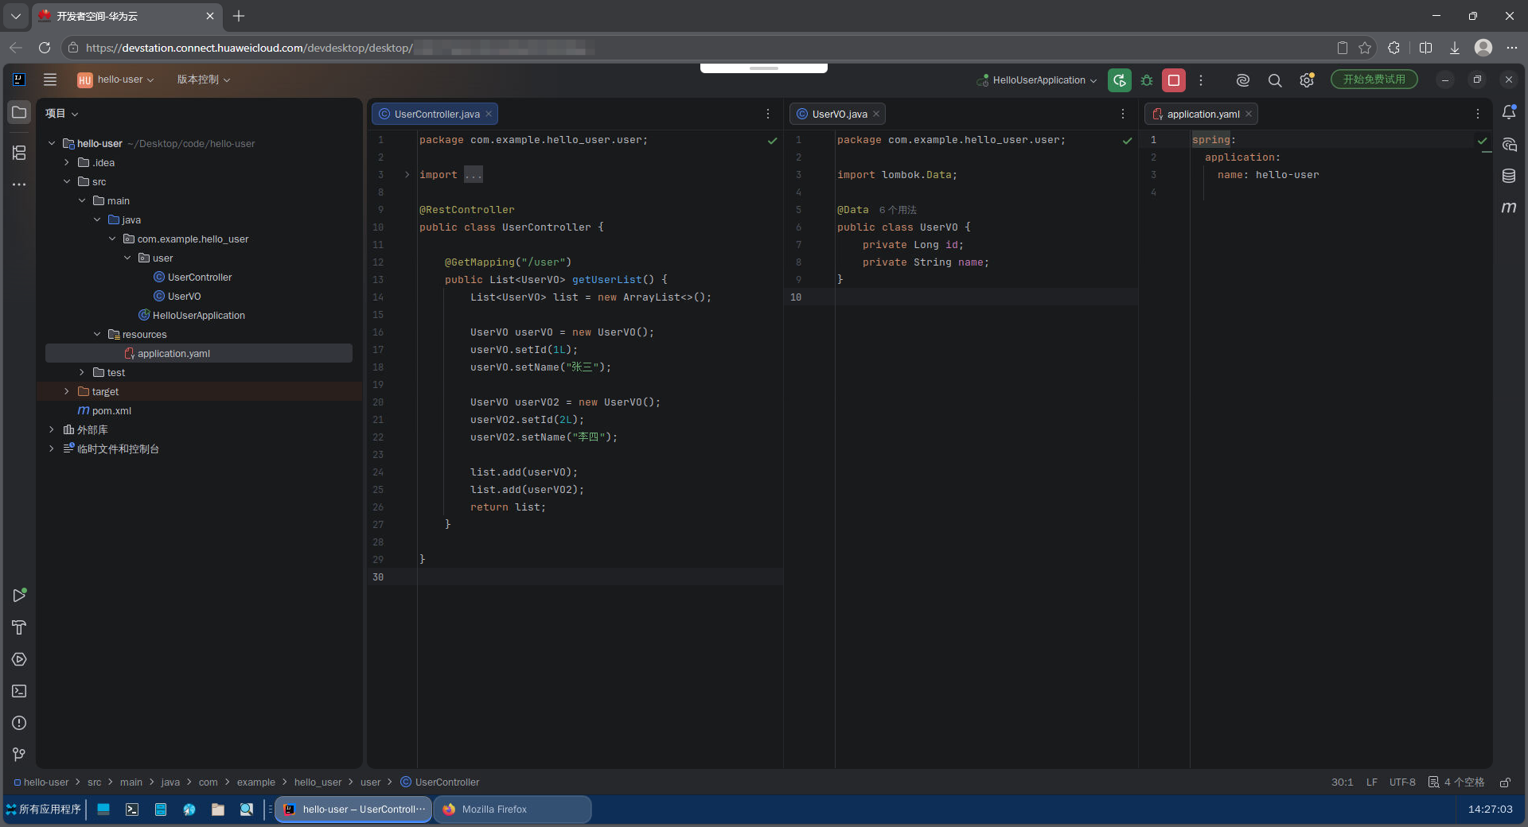Open the IDE main menu hamburger
The height and width of the screenshot is (827, 1528).
50,80
